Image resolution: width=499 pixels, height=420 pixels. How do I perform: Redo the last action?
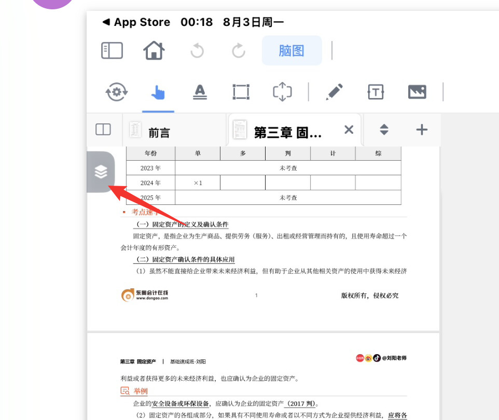click(x=239, y=51)
